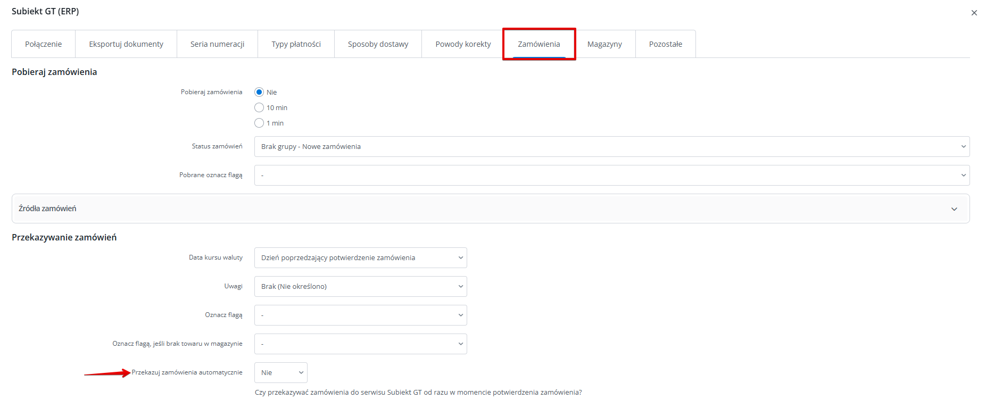
Task: Open the 'Eksportuj dokumenty' tab
Action: pyautogui.click(x=126, y=44)
